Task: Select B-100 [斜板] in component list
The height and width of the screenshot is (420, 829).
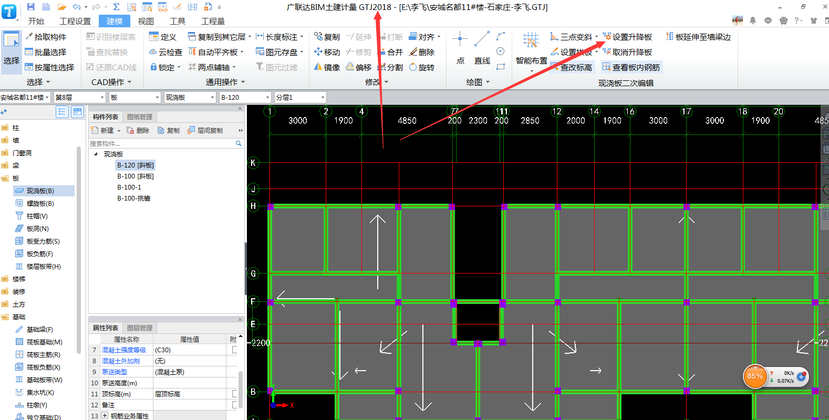Action: 136,176
